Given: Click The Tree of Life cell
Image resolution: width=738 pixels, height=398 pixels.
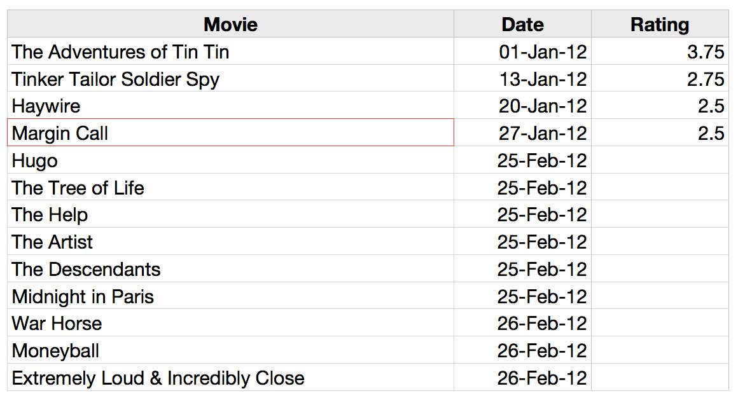Looking at the screenshot, I should coord(230,188).
